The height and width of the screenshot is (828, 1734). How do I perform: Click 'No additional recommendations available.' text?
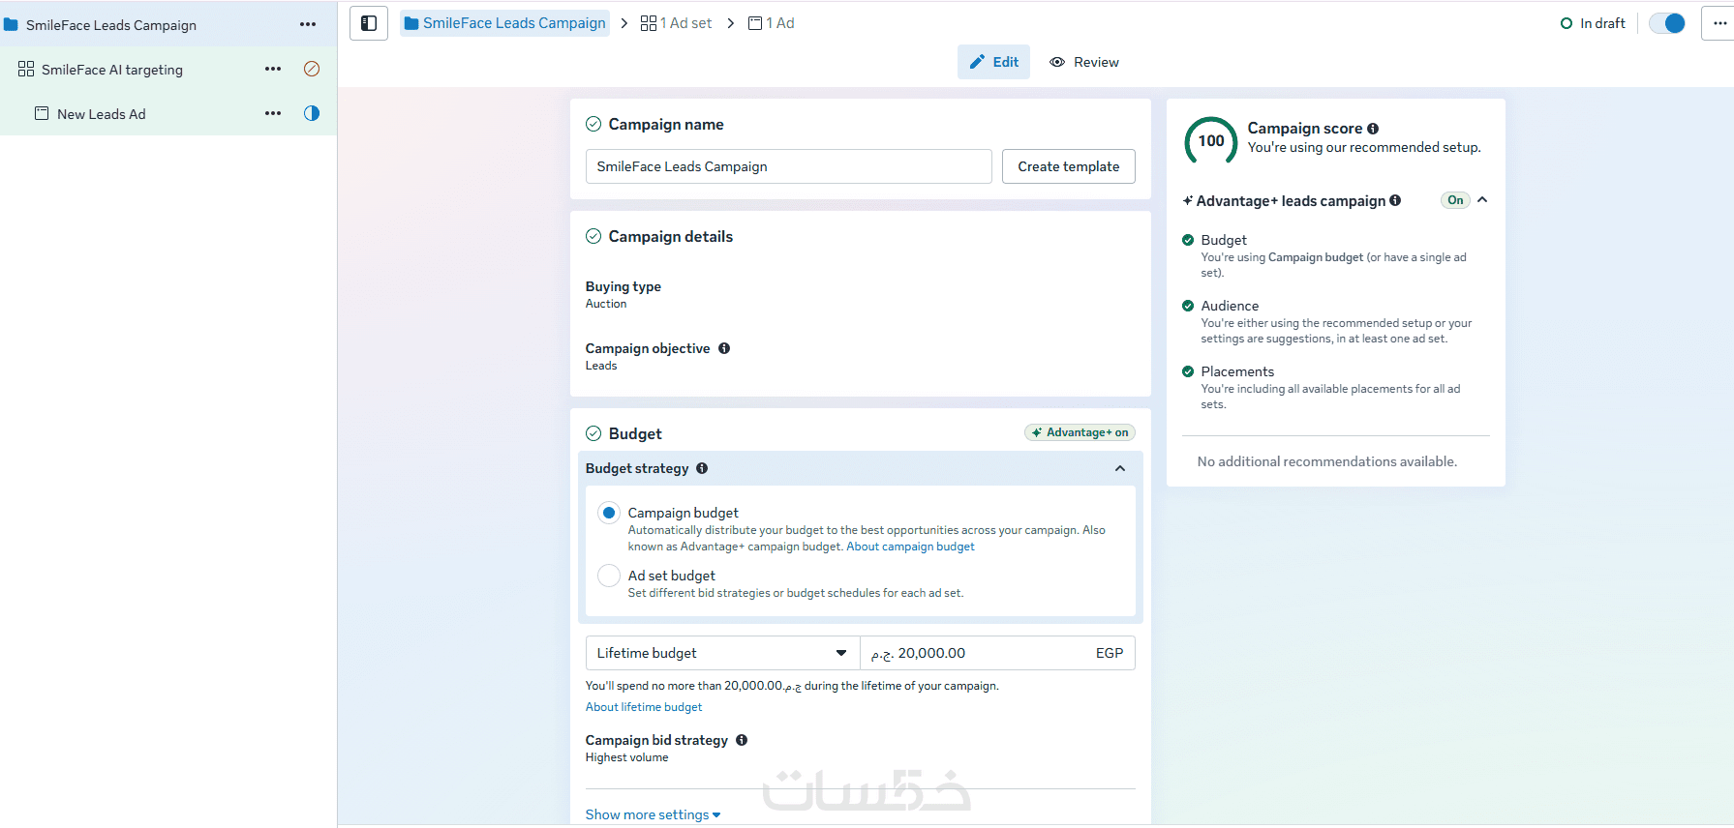coord(1327,461)
